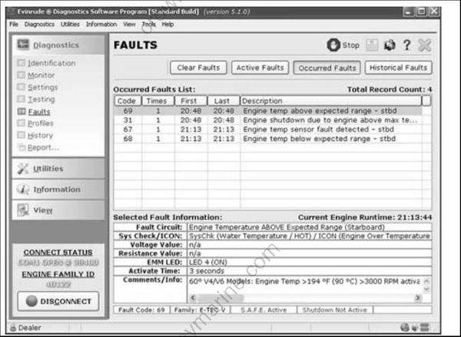The width and height of the screenshot is (461, 337).
Task: Open History in the sidebar
Action: 40,135
